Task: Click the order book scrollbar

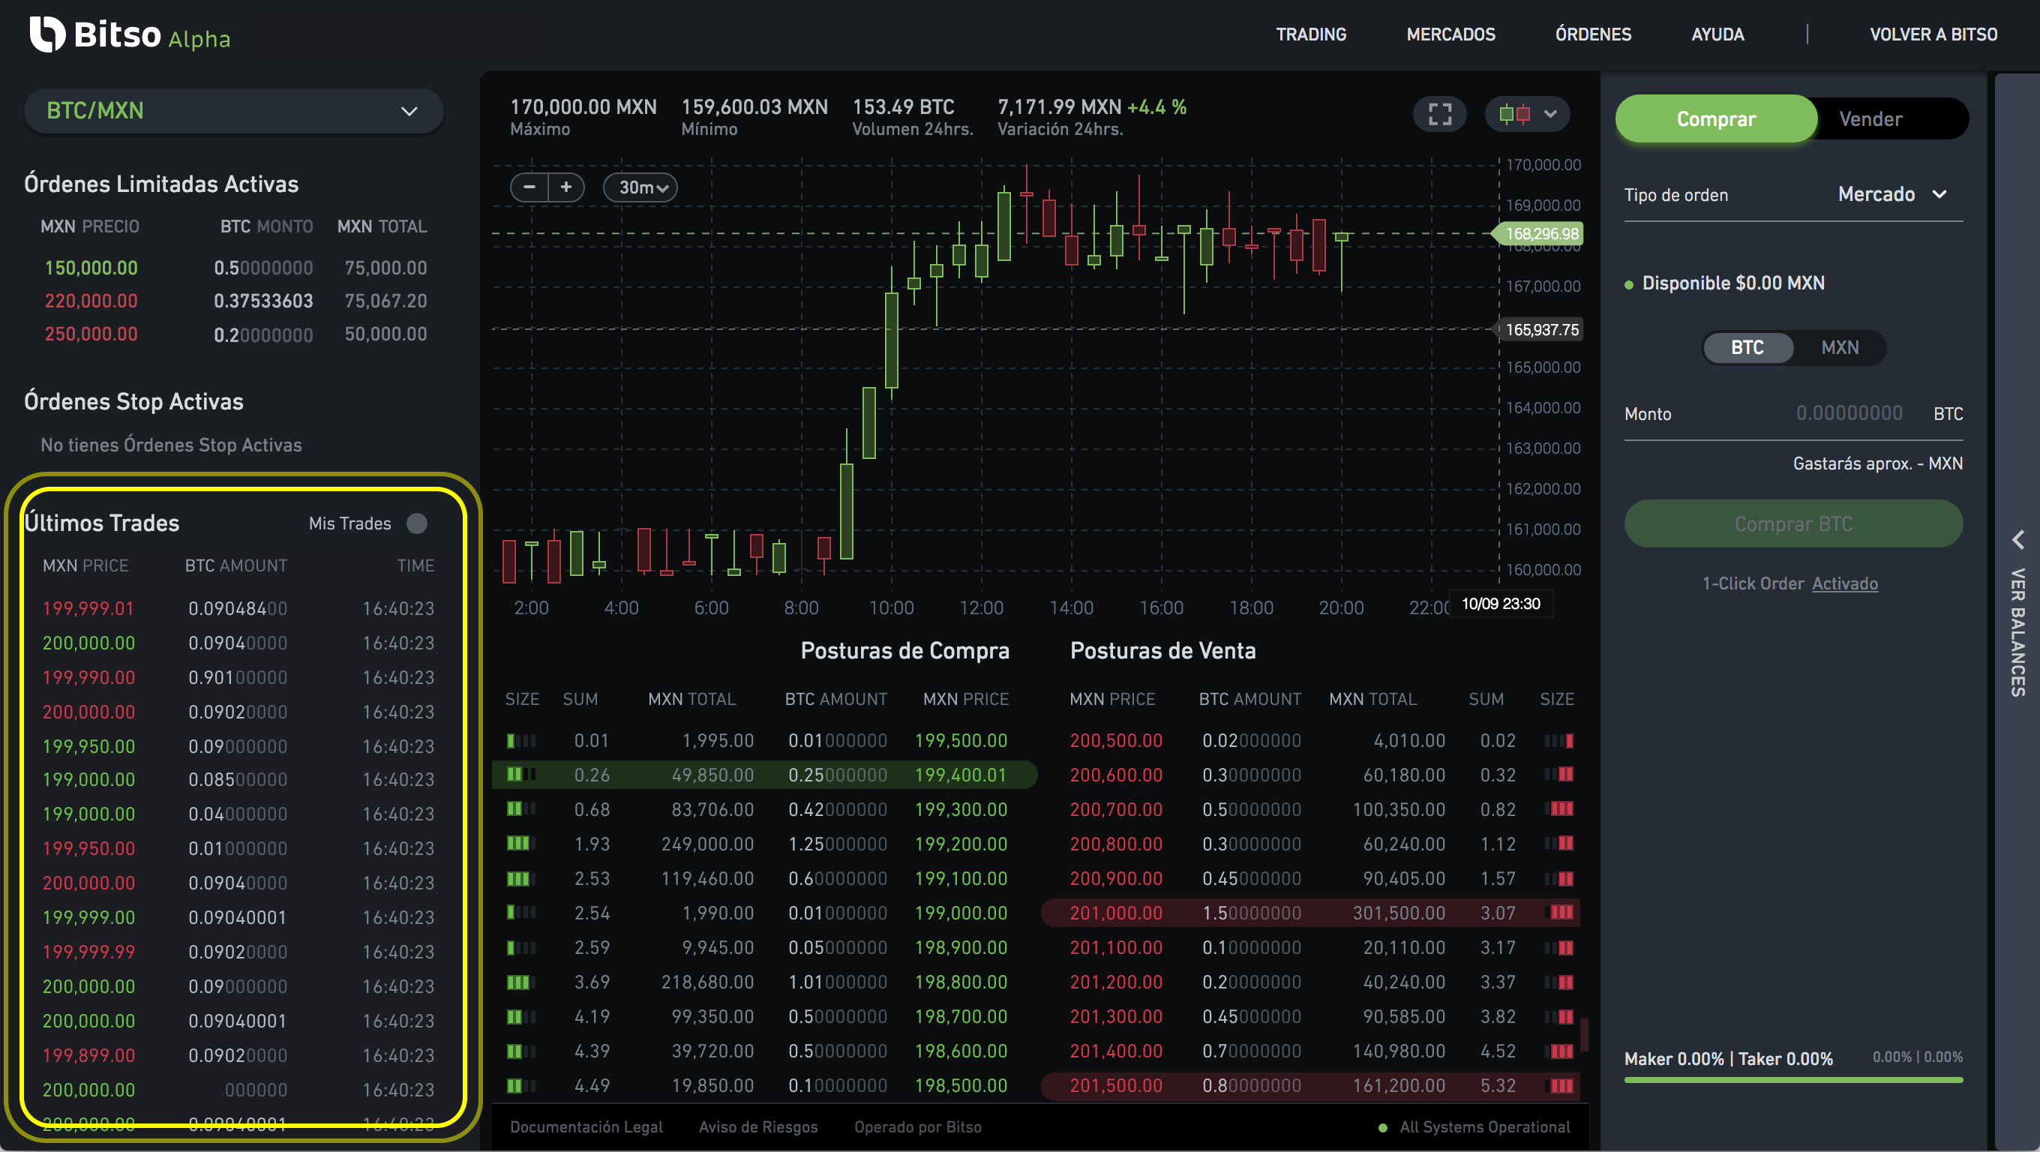Action: click(1584, 1034)
